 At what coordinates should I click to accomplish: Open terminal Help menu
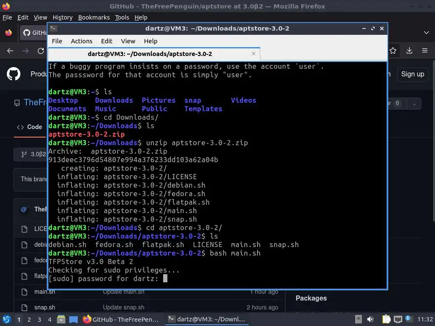coord(151,41)
